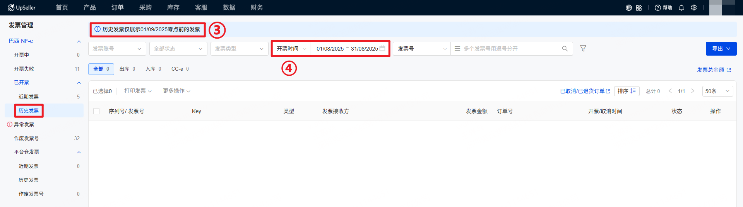Click the 导出 export button
The height and width of the screenshot is (207, 743).
[721, 49]
